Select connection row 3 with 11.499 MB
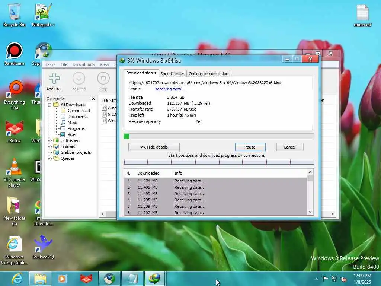381x286 pixels. tap(216, 194)
